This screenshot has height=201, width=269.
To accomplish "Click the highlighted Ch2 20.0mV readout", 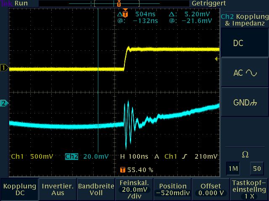I will coord(87,157).
